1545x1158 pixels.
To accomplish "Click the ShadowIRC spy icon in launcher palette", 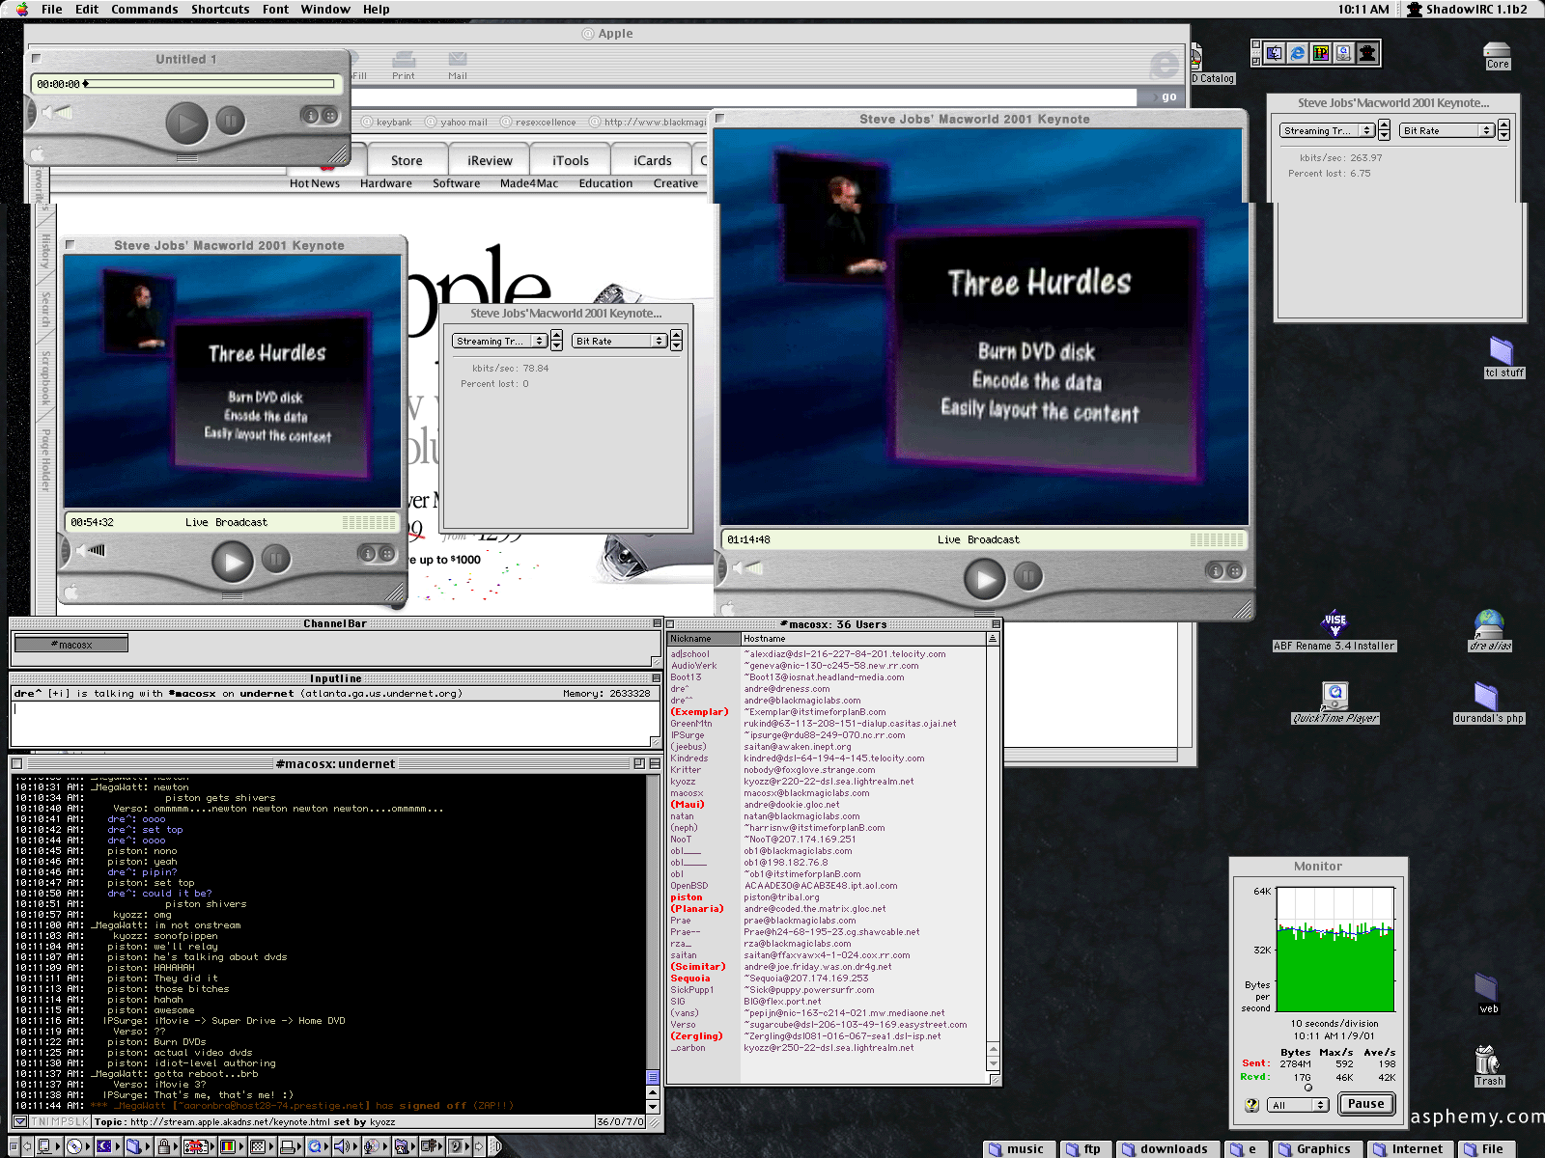I will [1367, 53].
